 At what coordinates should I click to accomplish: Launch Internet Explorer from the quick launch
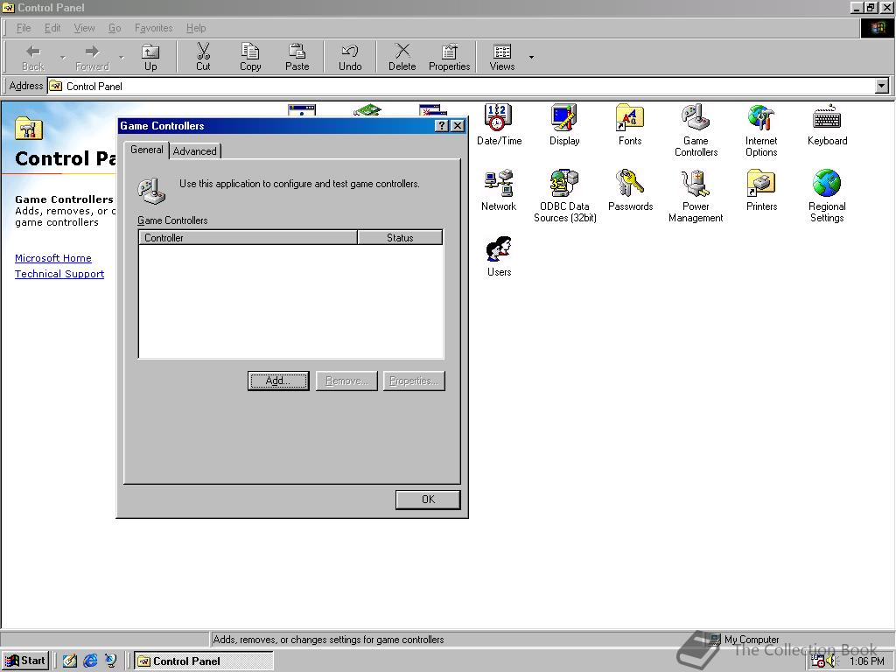pos(90,661)
